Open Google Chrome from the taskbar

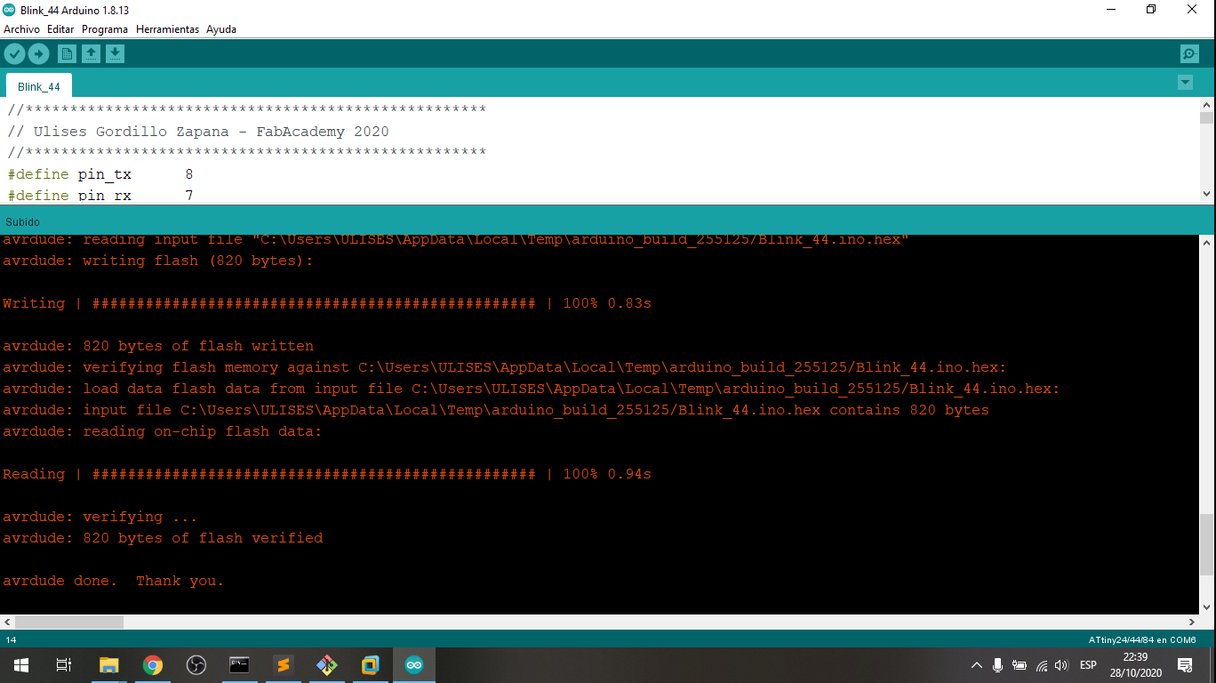point(153,665)
